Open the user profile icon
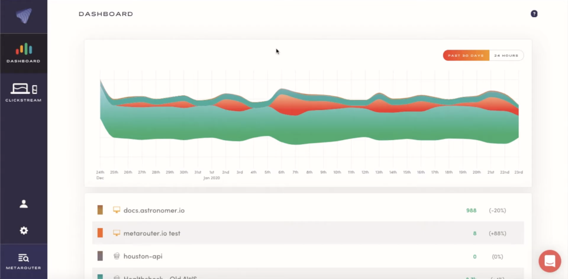Viewport: 568px width, 279px height. pyautogui.click(x=24, y=204)
